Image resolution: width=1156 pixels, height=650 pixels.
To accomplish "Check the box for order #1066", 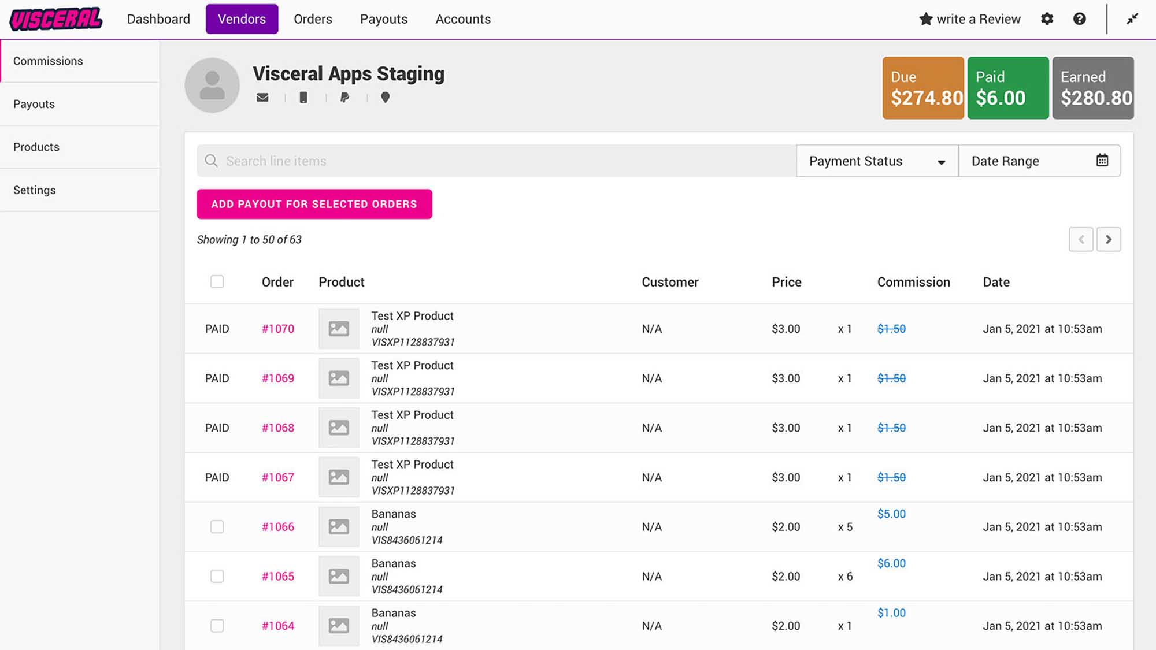I will pyautogui.click(x=217, y=527).
